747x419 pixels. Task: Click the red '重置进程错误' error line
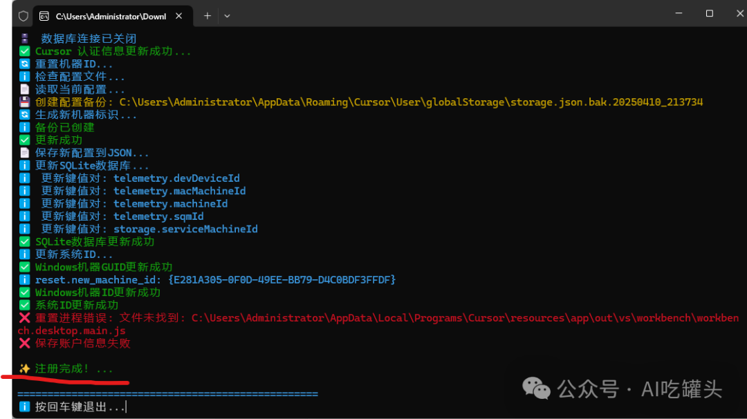378,324
